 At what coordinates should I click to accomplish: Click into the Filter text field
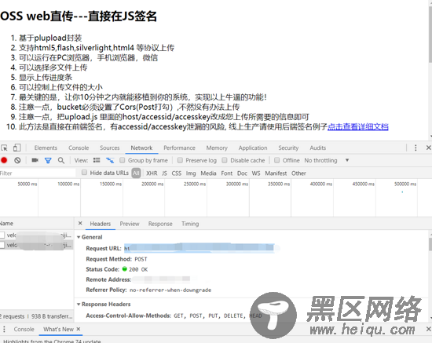click(38, 173)
